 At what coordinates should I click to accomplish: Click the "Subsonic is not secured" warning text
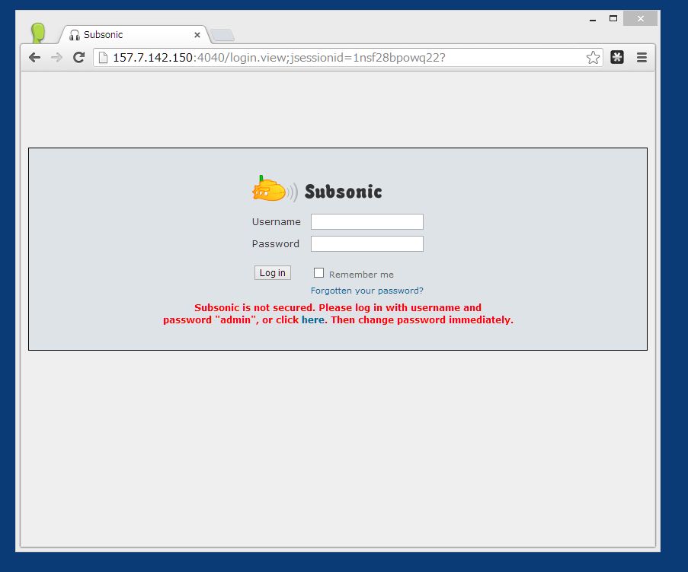pyautogui.click(x=338, y=313)
